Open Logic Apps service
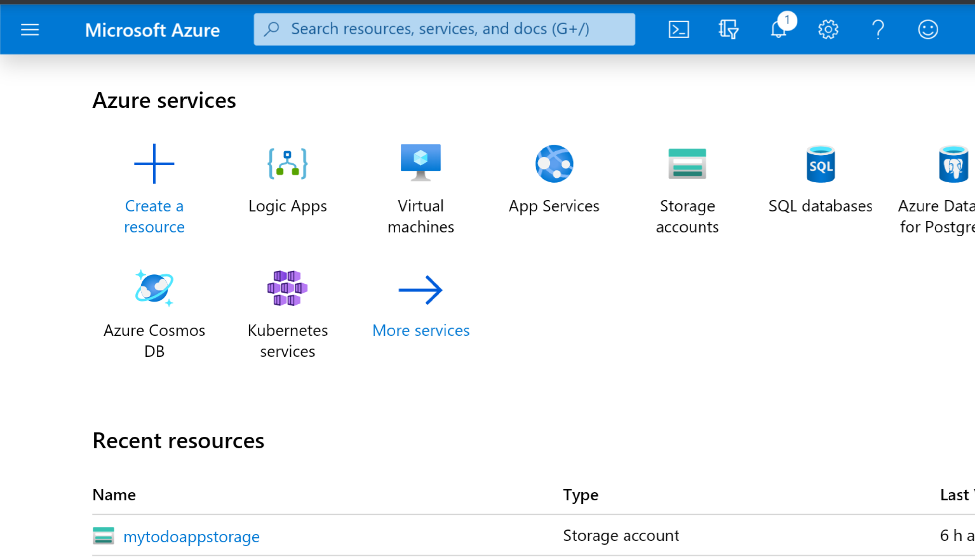Viewport: 975px width, 560px height. 288,164
